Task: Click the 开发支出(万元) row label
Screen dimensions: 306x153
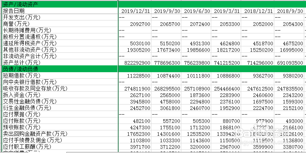Action: [59, 17]
